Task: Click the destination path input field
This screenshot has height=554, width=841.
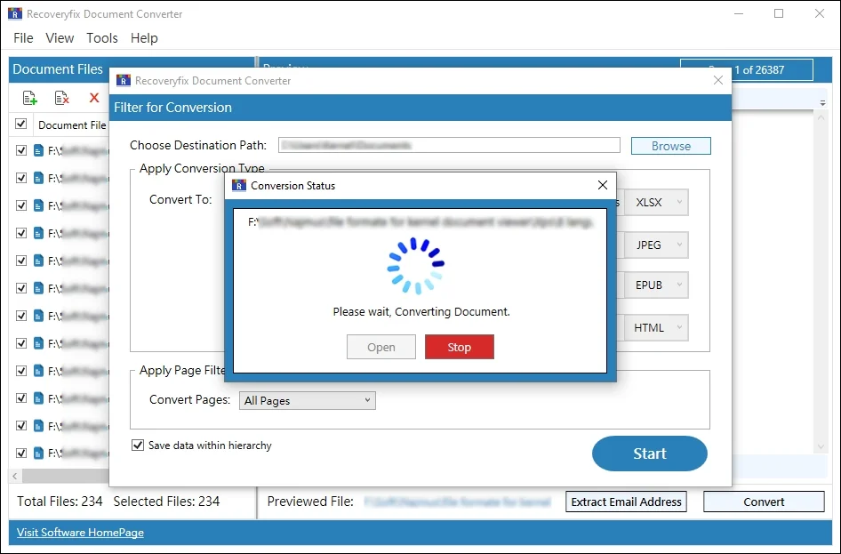Action: click(449, 145)
